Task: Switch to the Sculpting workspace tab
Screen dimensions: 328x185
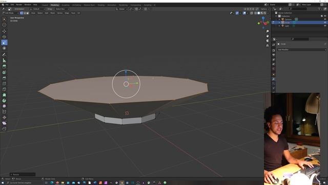Action: 66,5
